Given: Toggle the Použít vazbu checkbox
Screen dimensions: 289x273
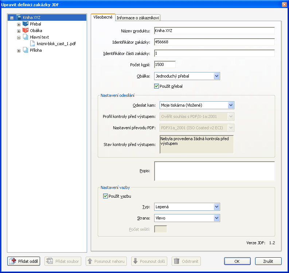Looking at the screenshot, I should pyautogui.click(x=105, y=196).
